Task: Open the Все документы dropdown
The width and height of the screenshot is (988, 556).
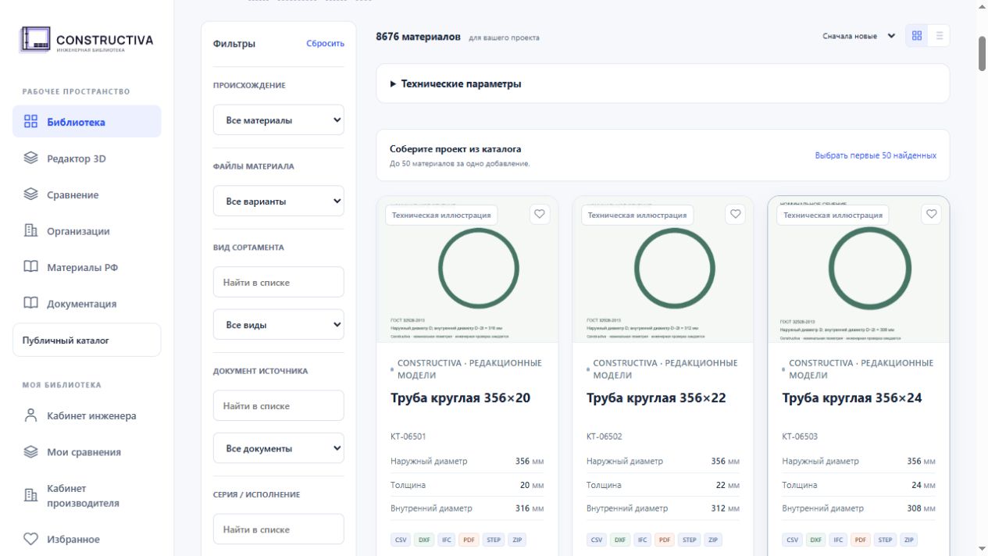Action: [x=279, y=448]
